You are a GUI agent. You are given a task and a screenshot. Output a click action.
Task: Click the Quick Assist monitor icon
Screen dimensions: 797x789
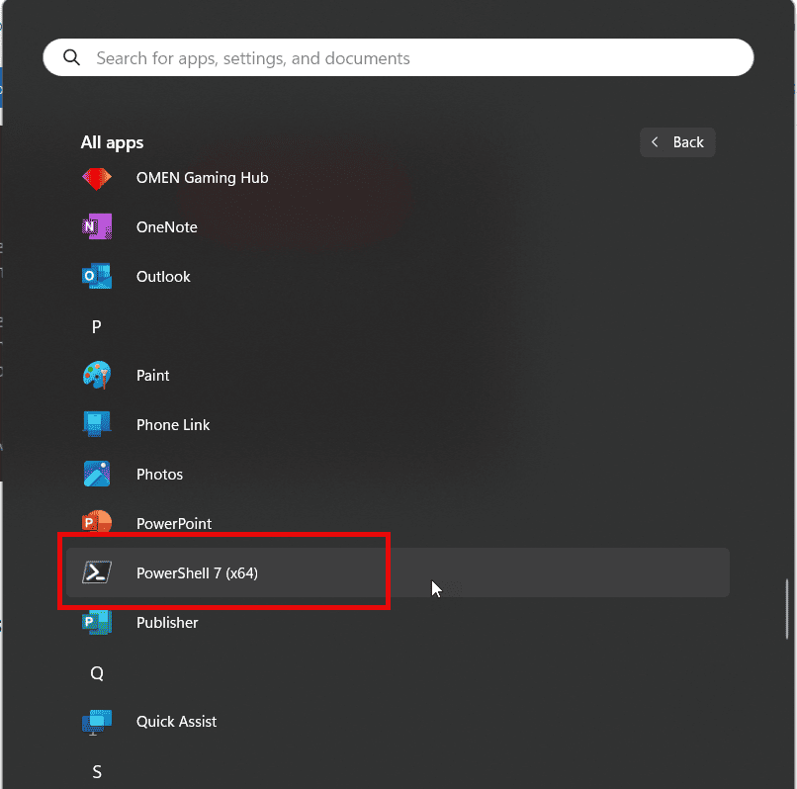point(97,722)
